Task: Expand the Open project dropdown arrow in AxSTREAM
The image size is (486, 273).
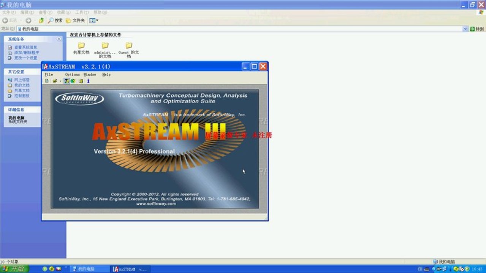Action: [60, 81]
